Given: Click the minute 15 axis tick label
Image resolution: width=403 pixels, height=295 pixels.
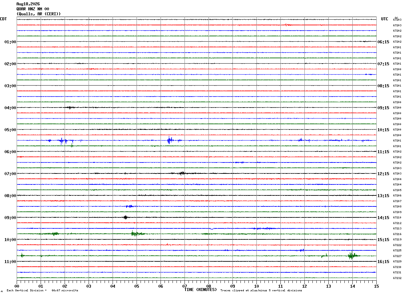Looking at the screenshot, I should (376, 286).
